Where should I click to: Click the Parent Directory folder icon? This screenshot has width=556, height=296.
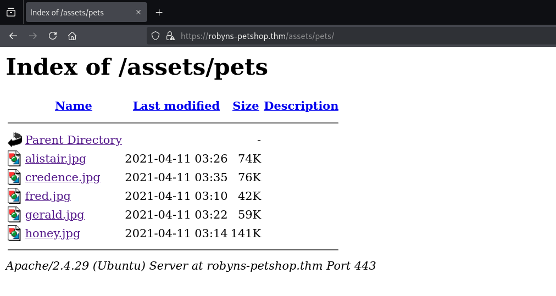click(14, 139)
